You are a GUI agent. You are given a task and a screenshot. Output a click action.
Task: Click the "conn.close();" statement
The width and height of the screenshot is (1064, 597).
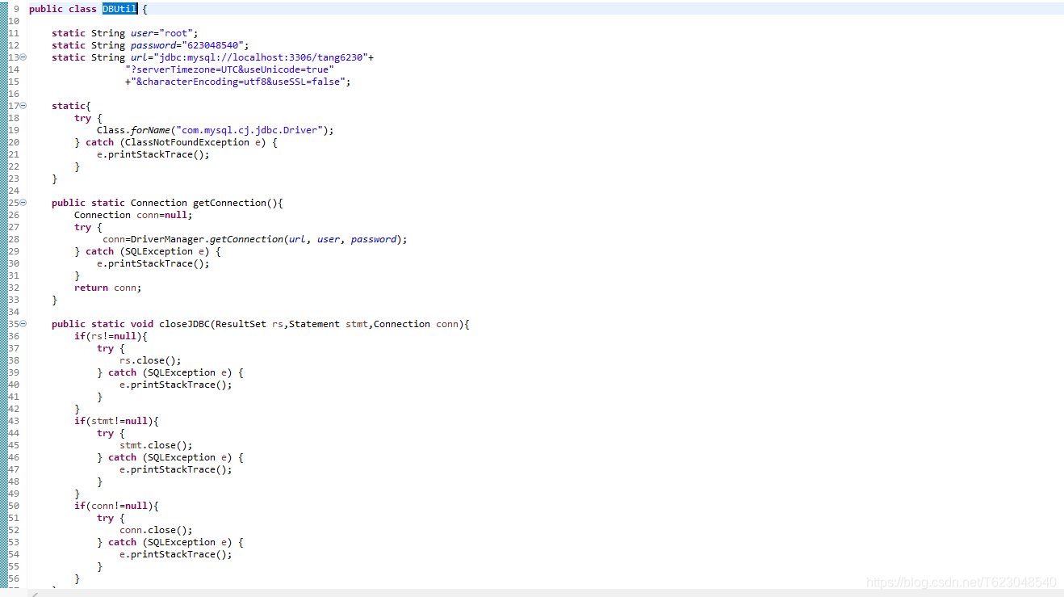(157, 530)
